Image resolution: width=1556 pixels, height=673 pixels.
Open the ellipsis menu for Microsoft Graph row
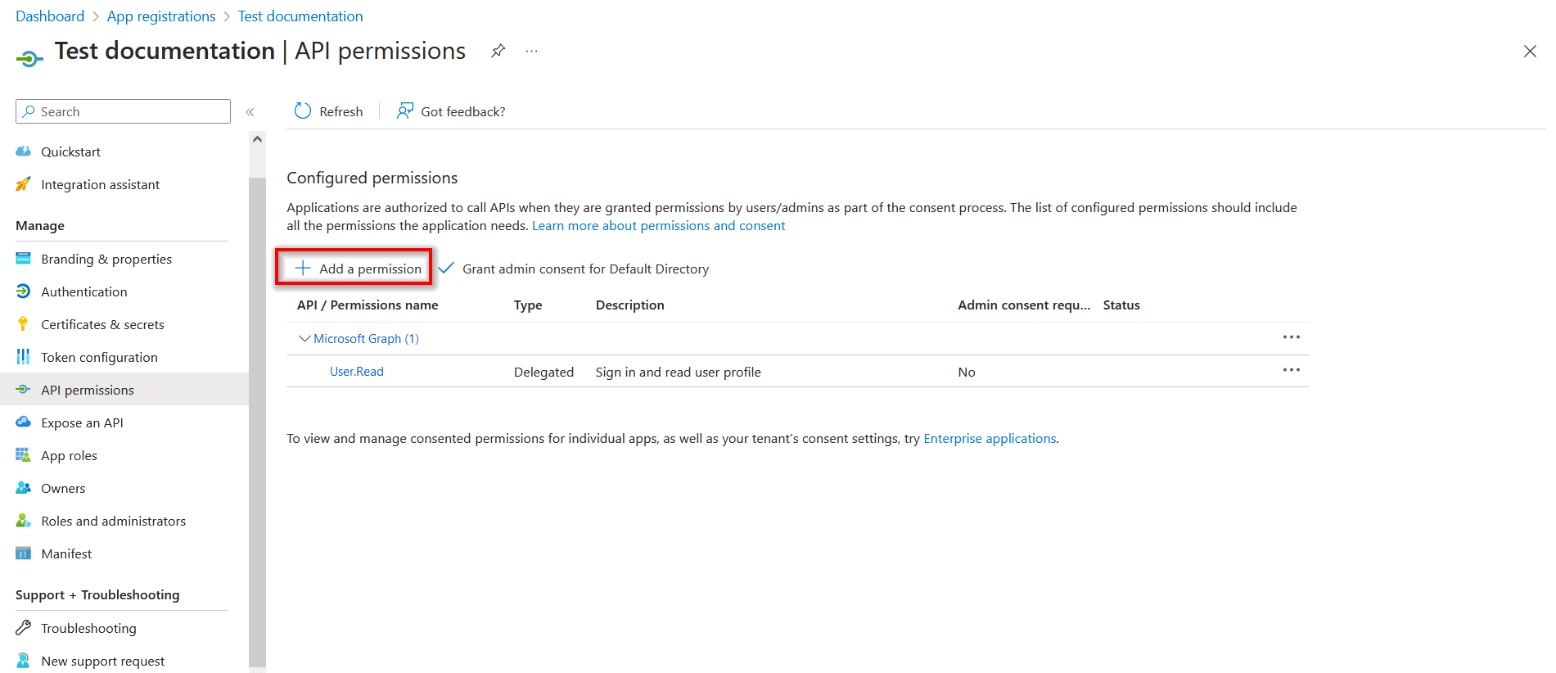tap(1292, 337)
